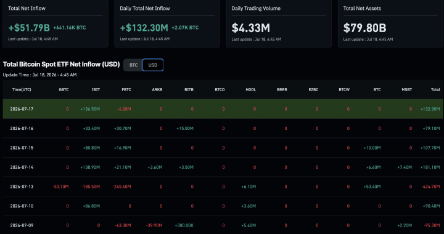This screenshot has height=234, width=444.
Task: Click the +3.50M BITB value
Action: coord(186,167)
